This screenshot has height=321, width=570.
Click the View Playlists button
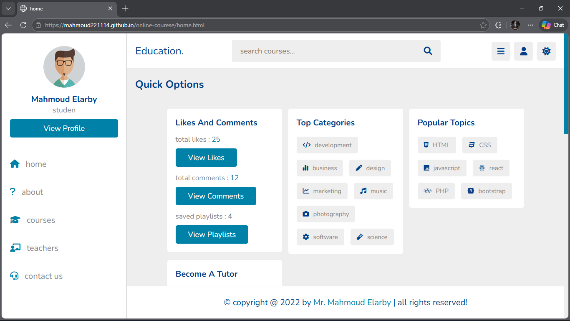point(212,234)
